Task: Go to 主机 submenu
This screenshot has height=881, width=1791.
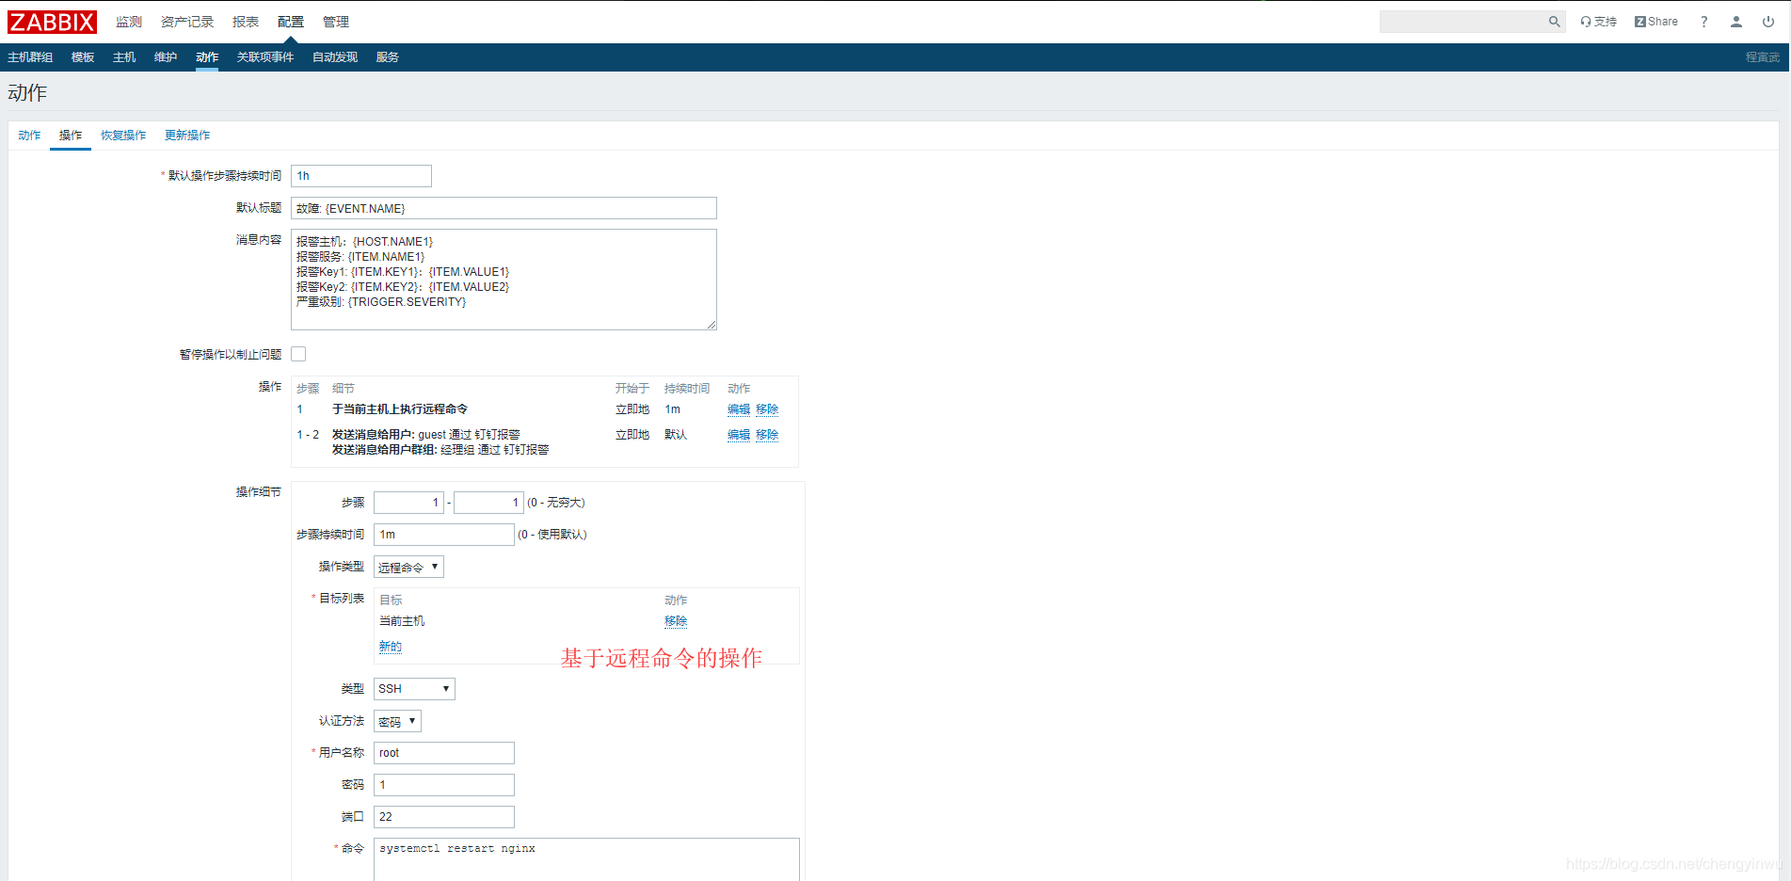Action: pyautogui.click(x=124, y=57)
